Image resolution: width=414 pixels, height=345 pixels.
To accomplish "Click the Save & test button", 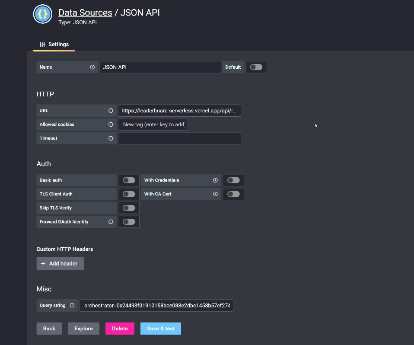I will 160,328.
